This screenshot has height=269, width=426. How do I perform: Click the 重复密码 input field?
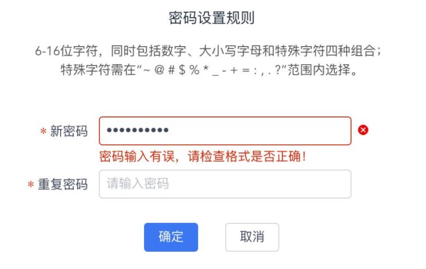point(225,184)
